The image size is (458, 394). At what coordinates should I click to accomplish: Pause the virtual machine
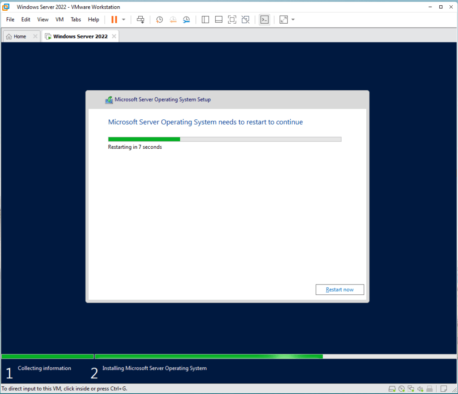(x=114, y=20)
